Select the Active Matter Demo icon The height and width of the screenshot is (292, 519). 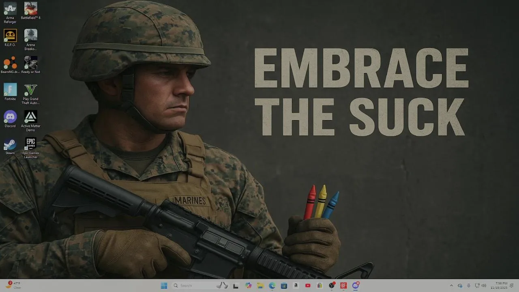coord(31,121)
